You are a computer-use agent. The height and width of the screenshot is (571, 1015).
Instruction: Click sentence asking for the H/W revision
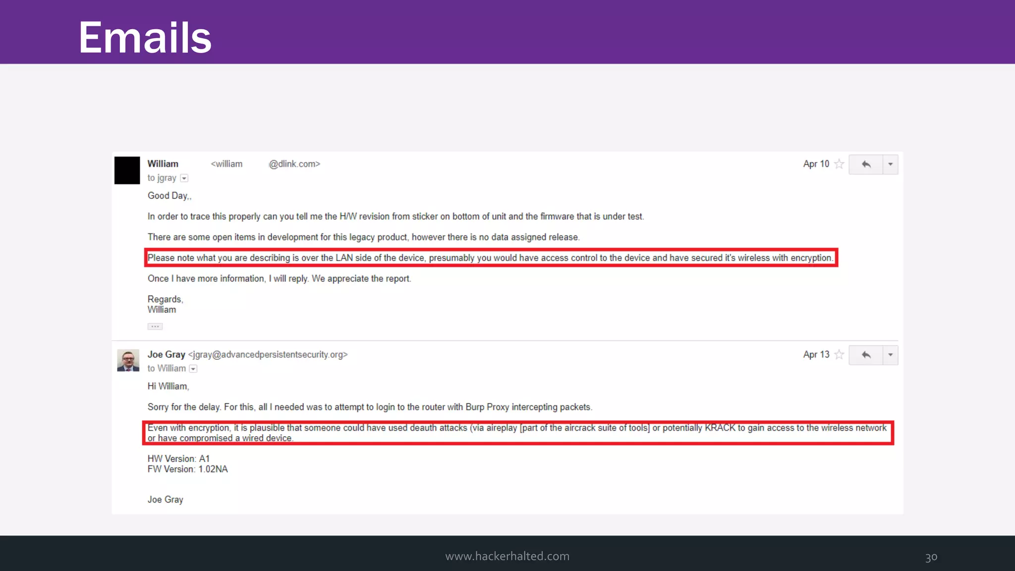[396, 217]
